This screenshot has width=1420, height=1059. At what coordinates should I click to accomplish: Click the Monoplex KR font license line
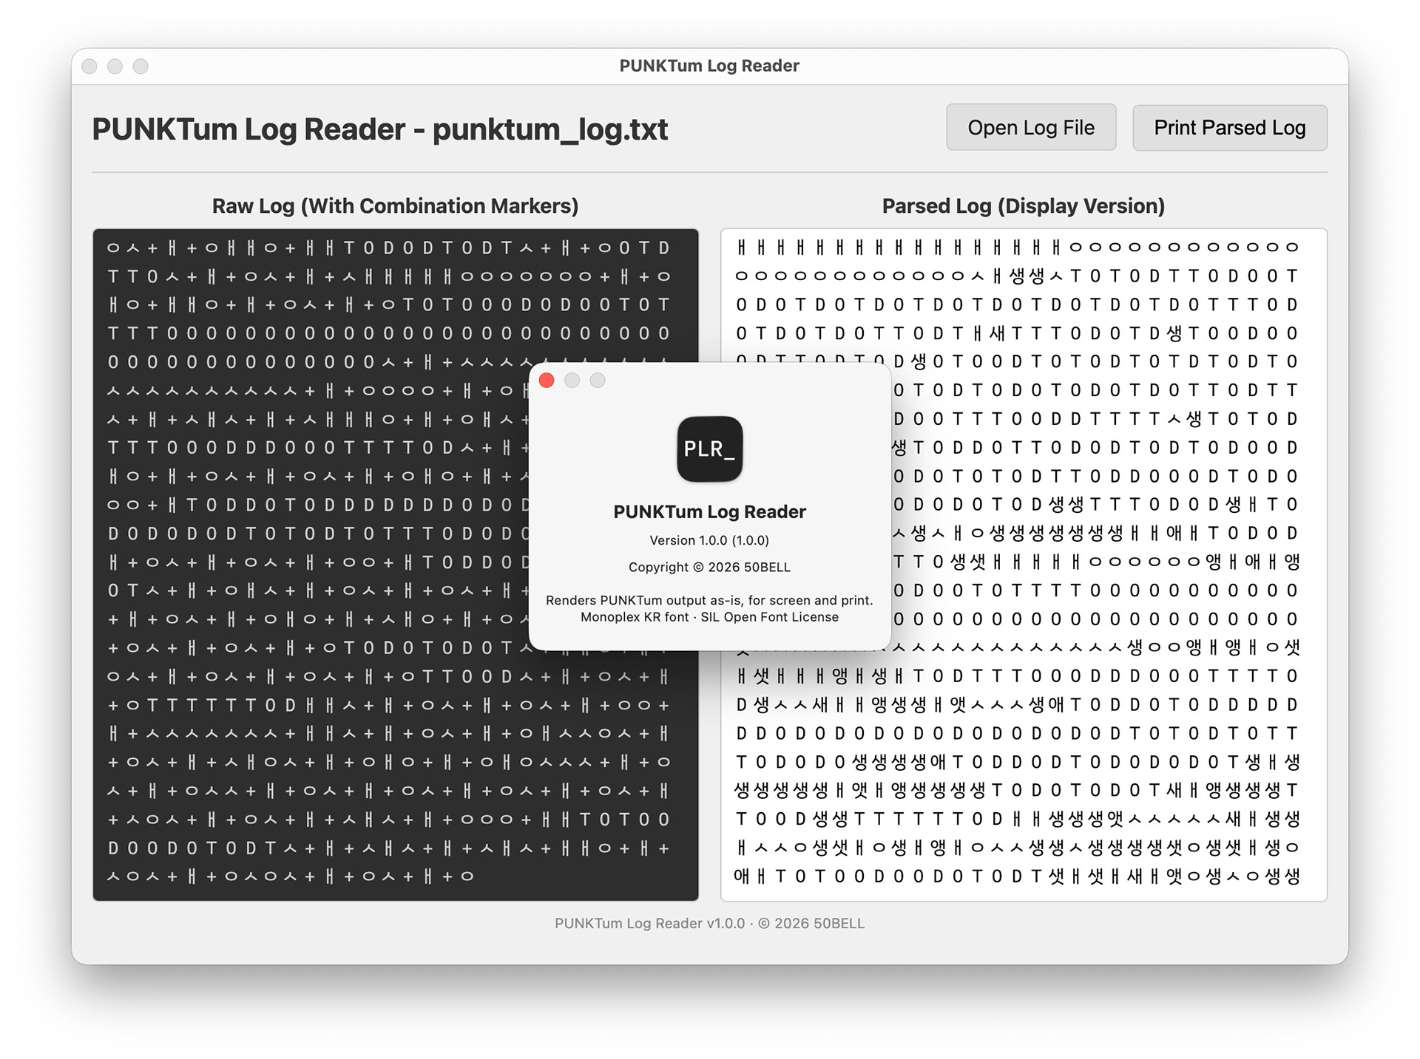709,617
